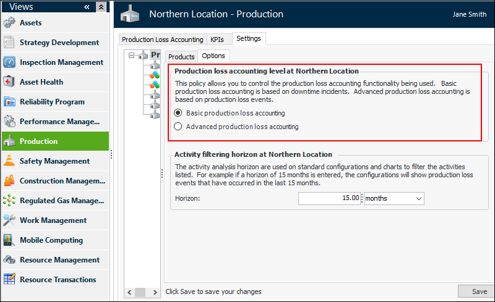Viewport: 495px width, 302px height.
Task: Select the Asset Health medical kit icon
Action: (x=9, y=82)
